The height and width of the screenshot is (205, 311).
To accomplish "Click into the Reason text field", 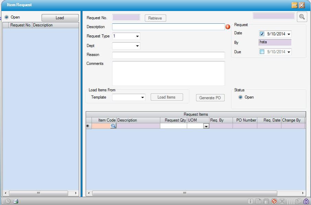I will click(x=168, y=55).
